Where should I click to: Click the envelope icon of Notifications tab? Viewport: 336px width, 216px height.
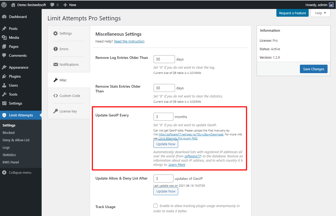pyautogui.click(x=55, y=64)
